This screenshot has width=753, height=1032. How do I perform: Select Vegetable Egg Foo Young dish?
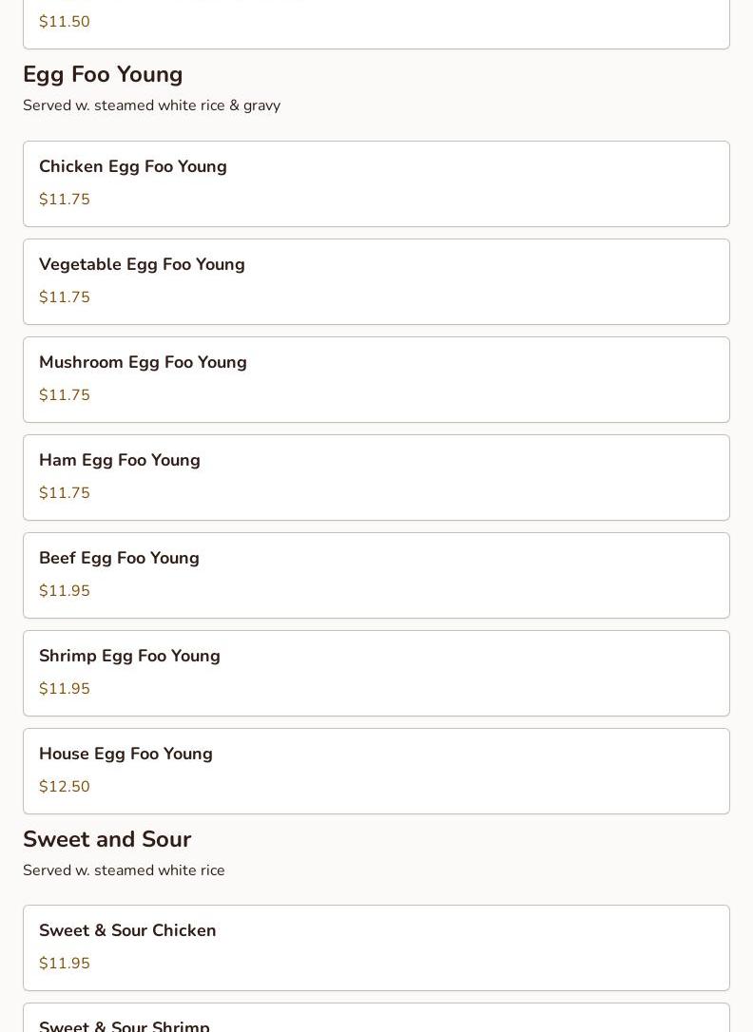point(376,281)
